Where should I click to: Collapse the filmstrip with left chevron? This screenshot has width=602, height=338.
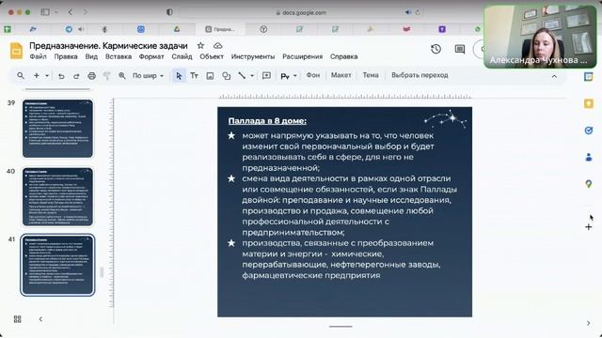click(40, 319)
